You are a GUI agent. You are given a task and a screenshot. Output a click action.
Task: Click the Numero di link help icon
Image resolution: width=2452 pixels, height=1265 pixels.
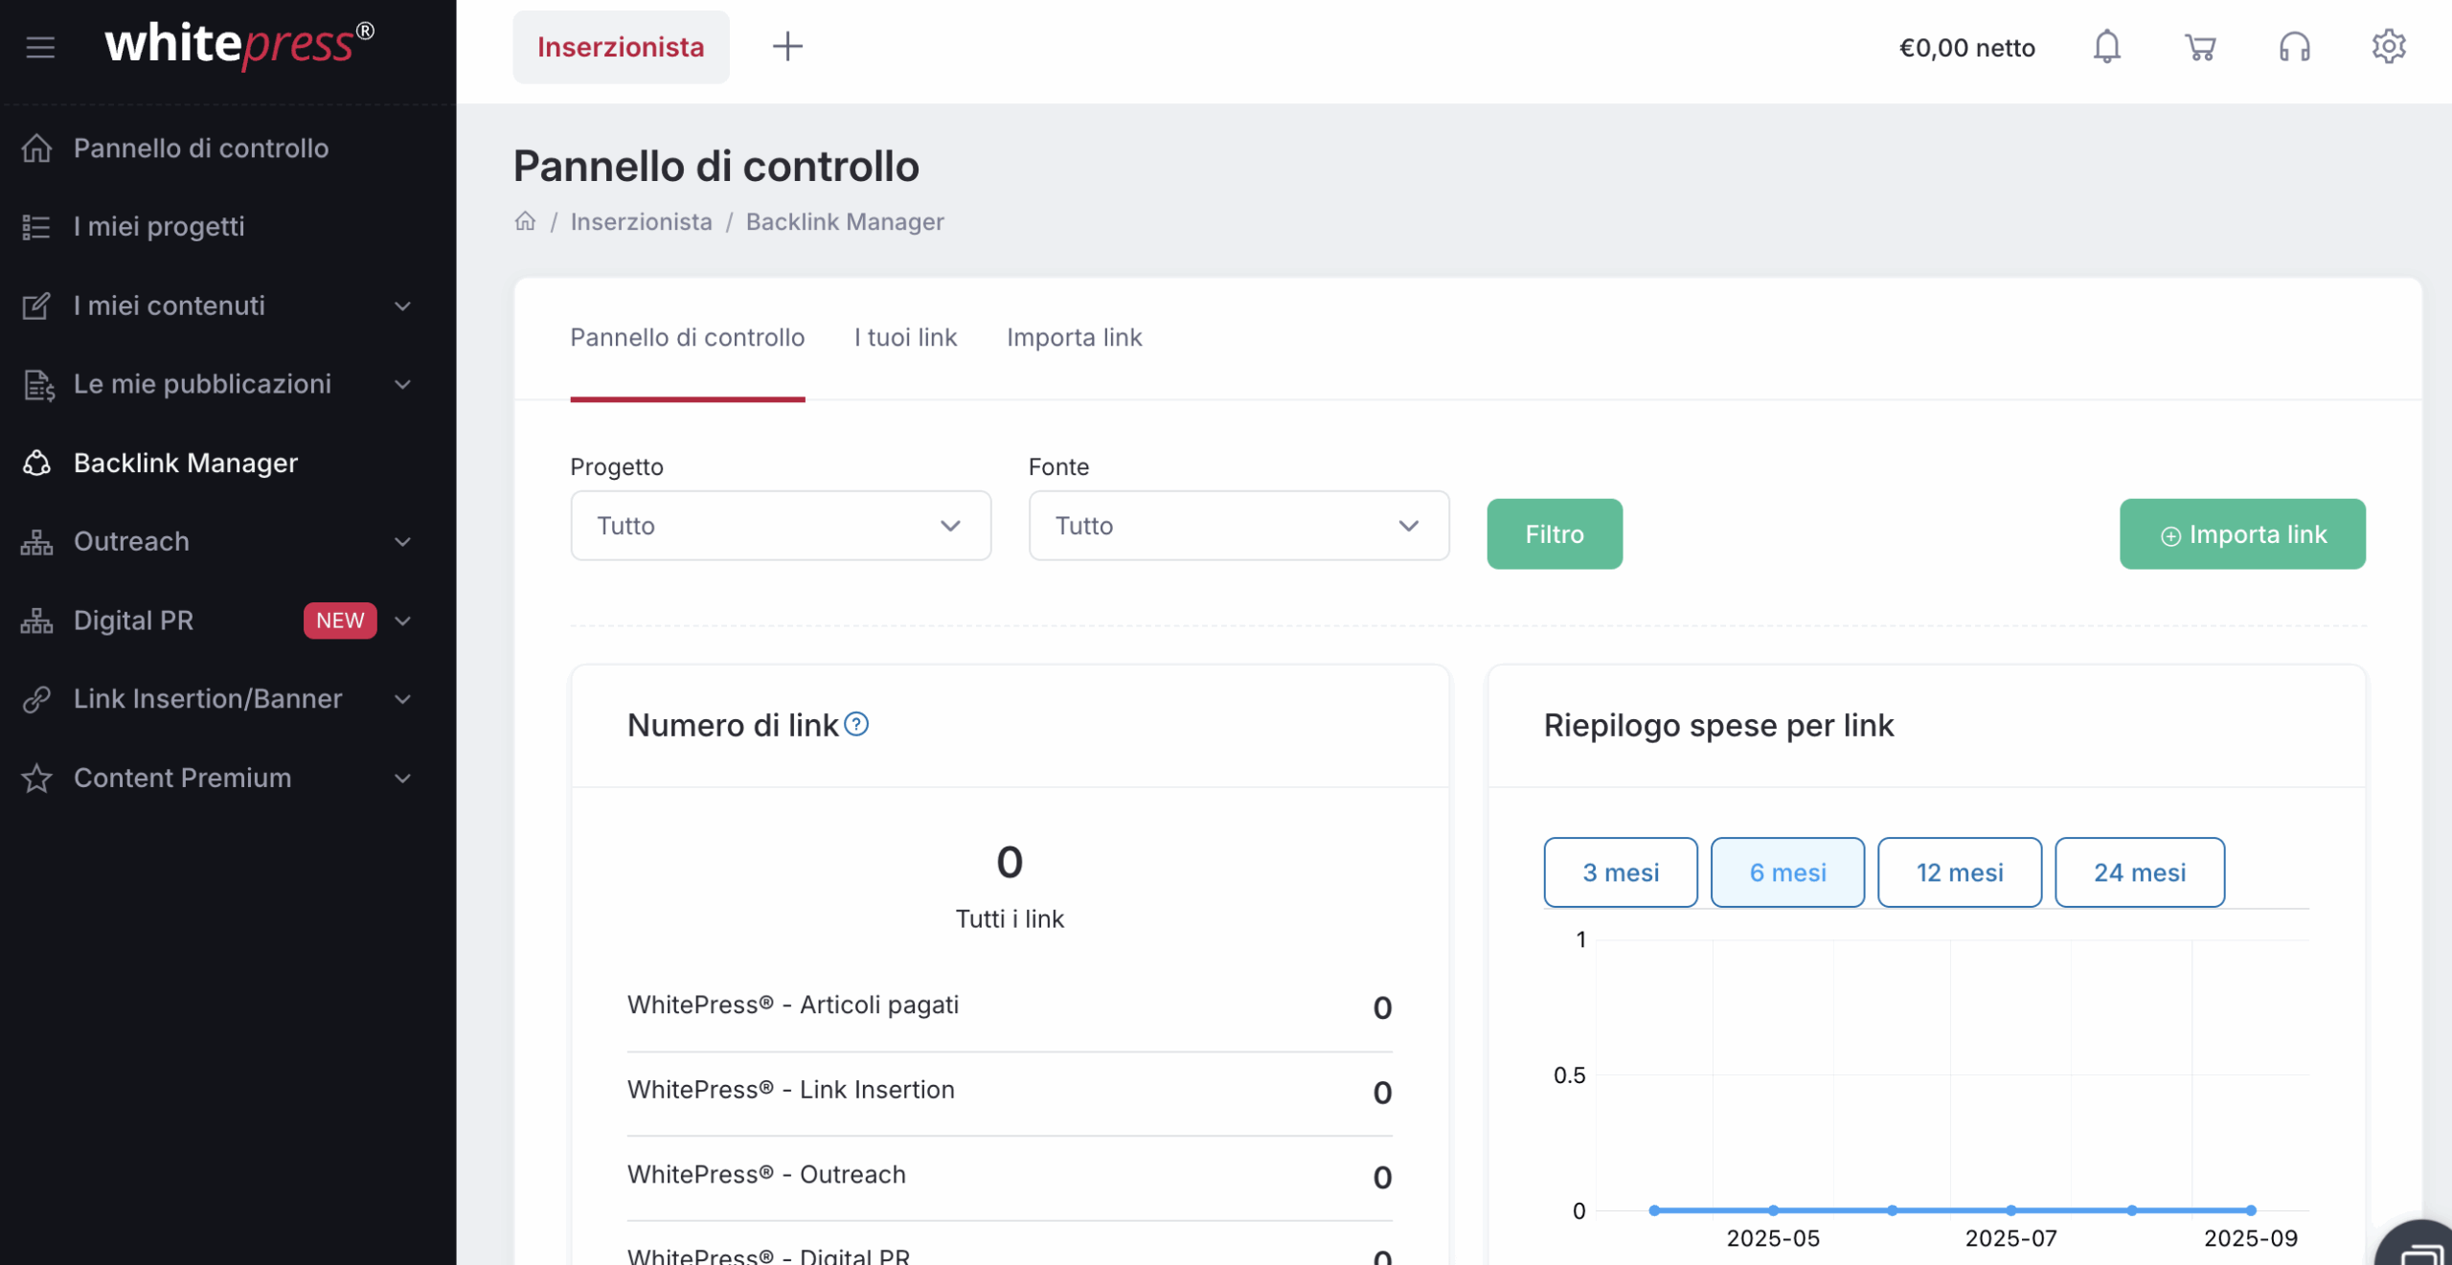click(x=857, y=725)
